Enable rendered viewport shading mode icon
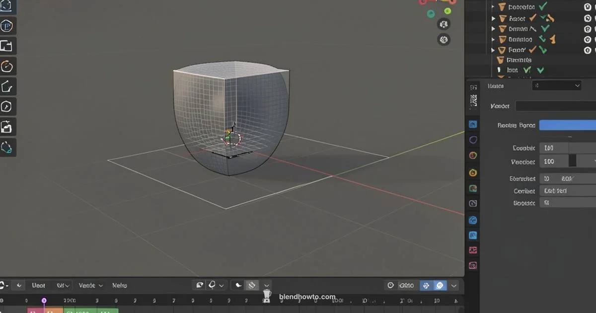Image resolution: width=596 pixels, height=313 pixels. [x=439, y=285]
